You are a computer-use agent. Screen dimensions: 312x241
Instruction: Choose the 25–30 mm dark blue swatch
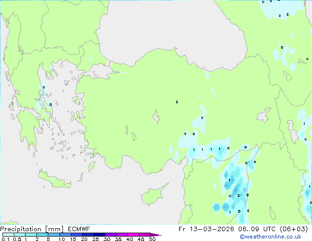pos(99,235)
